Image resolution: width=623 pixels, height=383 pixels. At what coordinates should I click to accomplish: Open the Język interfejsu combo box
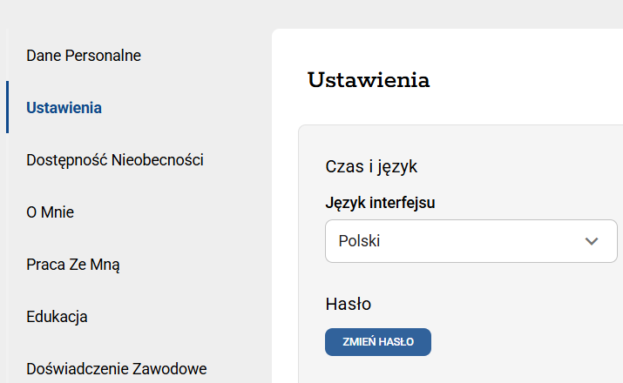point(471,241)
